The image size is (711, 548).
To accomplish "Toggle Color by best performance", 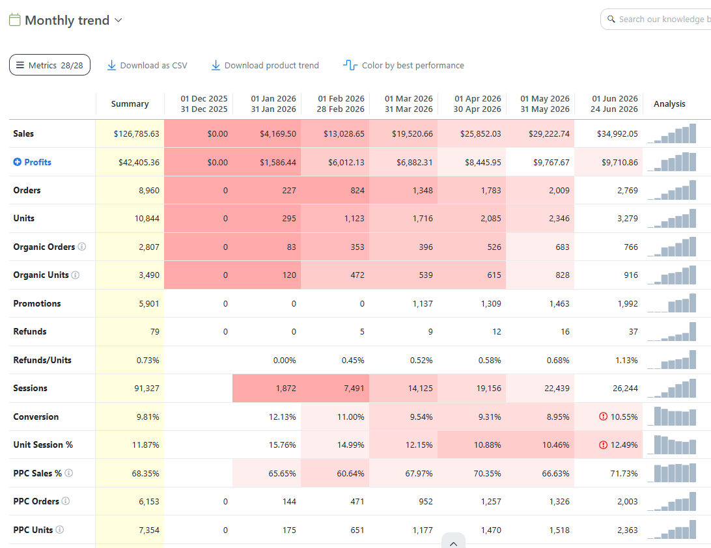I will pyautogui.click(x=404, y=65).
